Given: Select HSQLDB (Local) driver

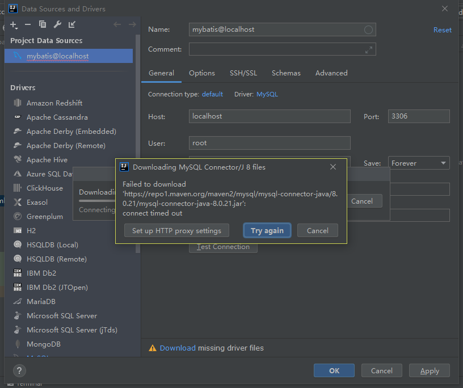Looking at the screenshot, I should click(x=52, y=245).
